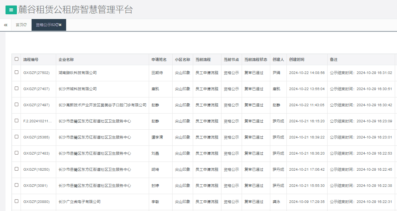Viewport: 397px width, 211px height.
Task: Click 员工申请流程 badge on 唐凯's row
Action: pyautogui.click(x=207, y=89)
